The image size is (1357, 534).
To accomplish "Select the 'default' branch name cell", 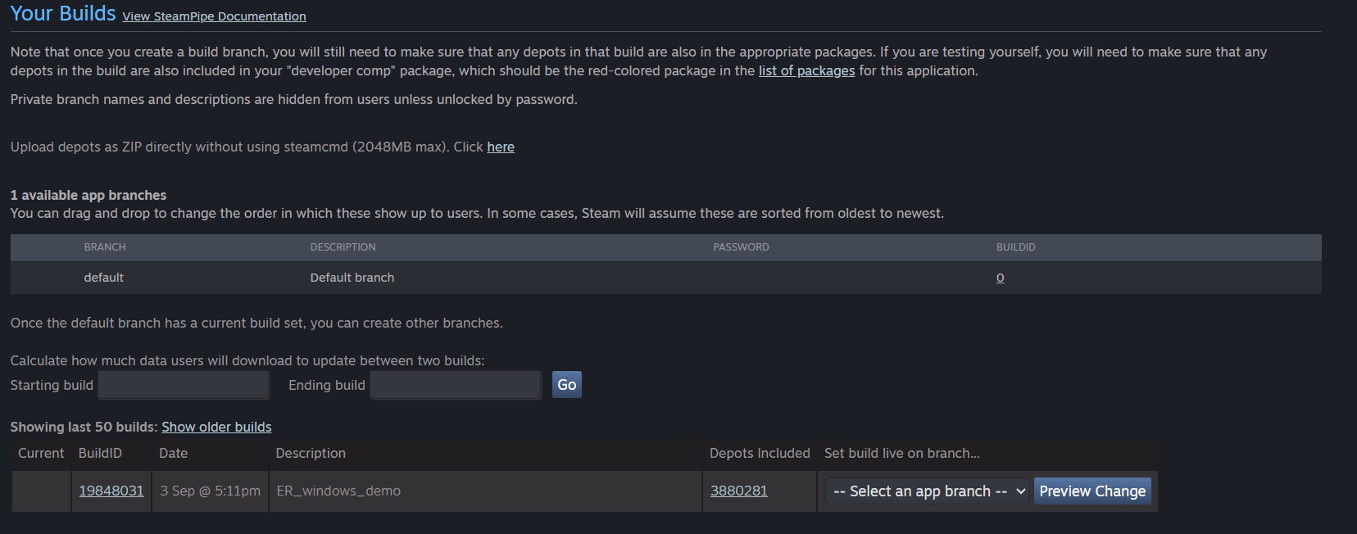I will [104, 278].
